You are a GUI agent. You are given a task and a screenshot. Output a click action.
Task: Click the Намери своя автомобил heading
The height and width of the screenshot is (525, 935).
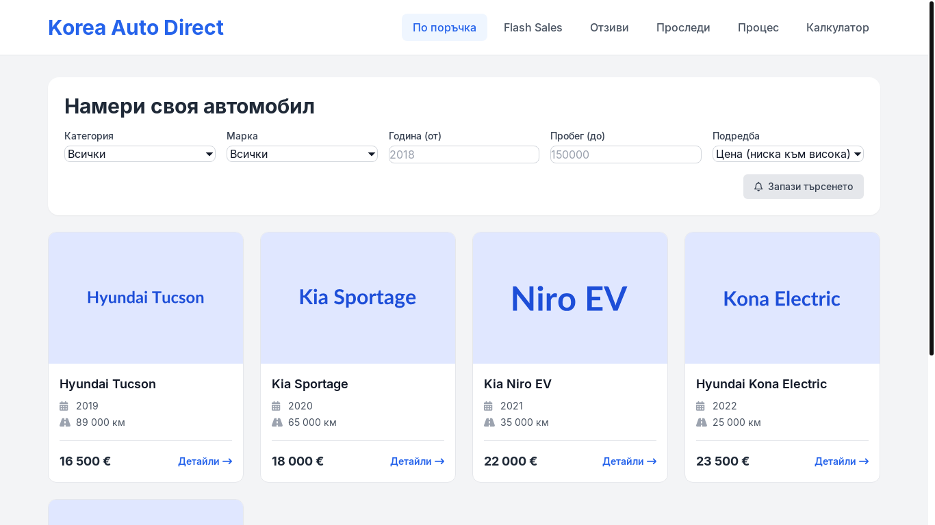[190, 107]
